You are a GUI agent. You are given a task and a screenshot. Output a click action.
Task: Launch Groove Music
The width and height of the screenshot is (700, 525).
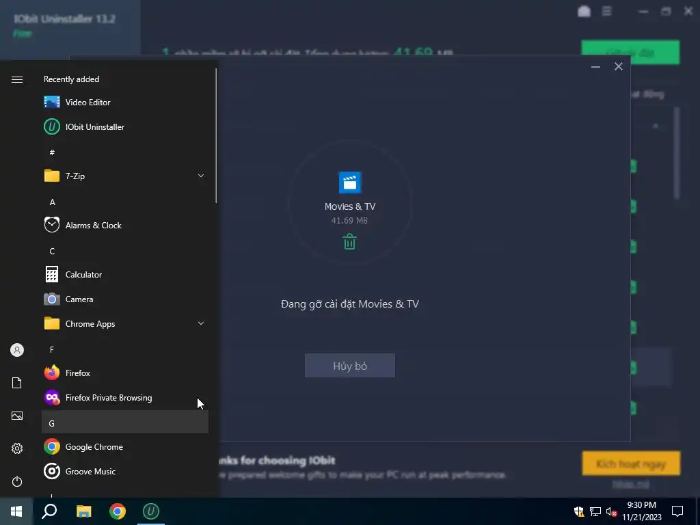coord(125,472)
